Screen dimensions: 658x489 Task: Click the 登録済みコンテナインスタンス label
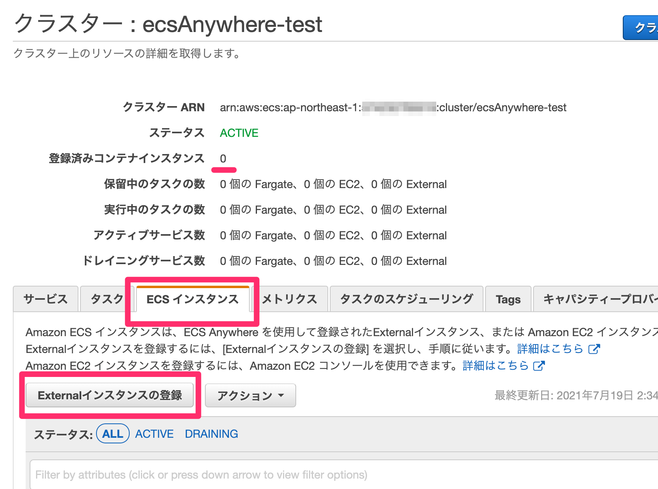126,158
